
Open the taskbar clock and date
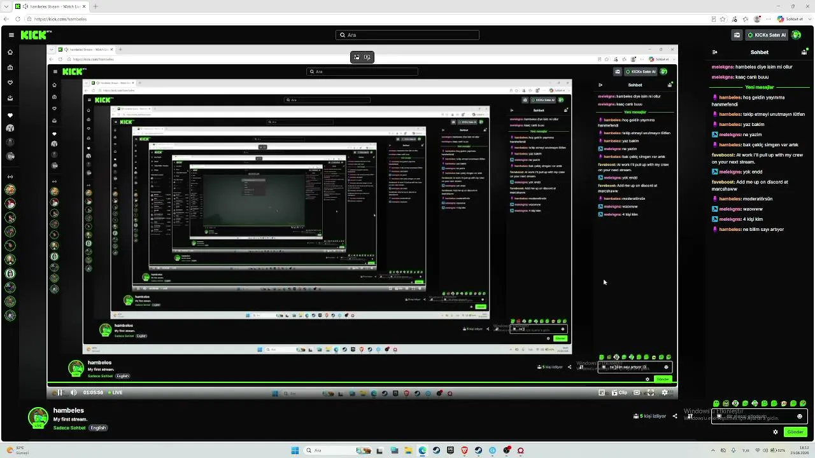click(x=800, y=450)
